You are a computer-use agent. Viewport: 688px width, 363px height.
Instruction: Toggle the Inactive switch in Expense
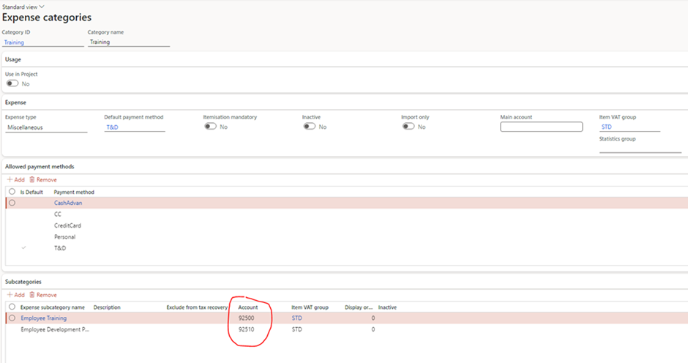click(310, 127)
